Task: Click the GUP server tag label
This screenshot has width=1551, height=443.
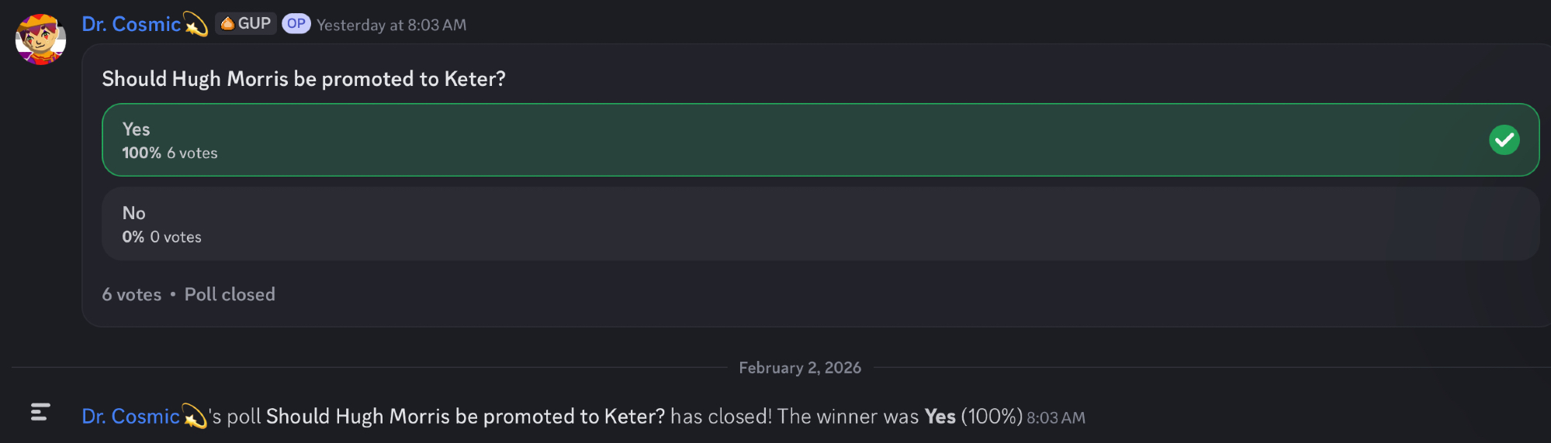Action: [254, 24]
